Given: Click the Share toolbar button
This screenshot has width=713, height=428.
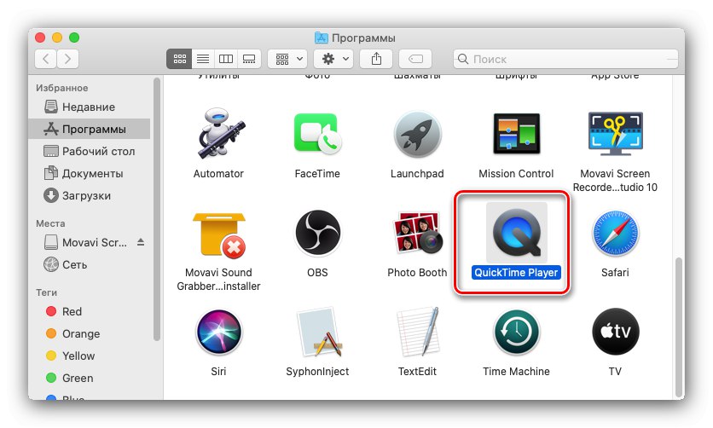Looking at the screenshot, I should (376, 59).
